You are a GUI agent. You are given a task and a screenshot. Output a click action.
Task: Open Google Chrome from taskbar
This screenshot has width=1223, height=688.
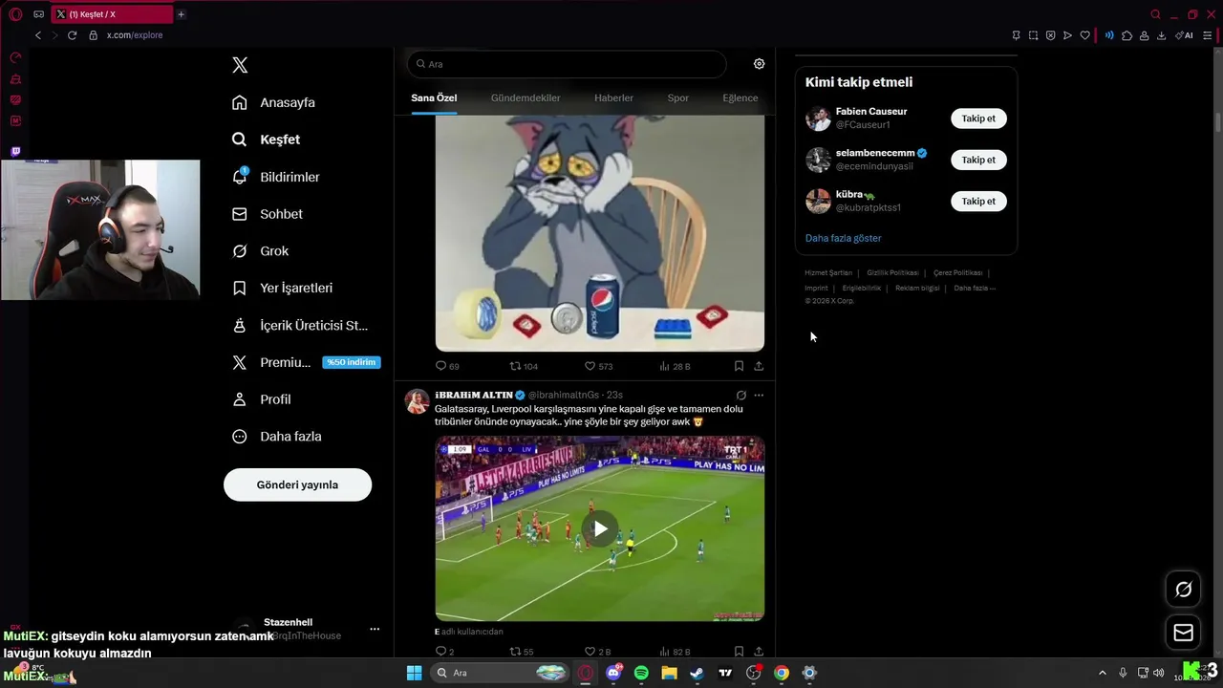781,673
